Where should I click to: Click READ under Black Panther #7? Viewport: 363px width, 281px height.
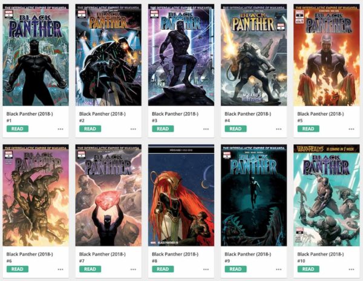click(90, 269)
